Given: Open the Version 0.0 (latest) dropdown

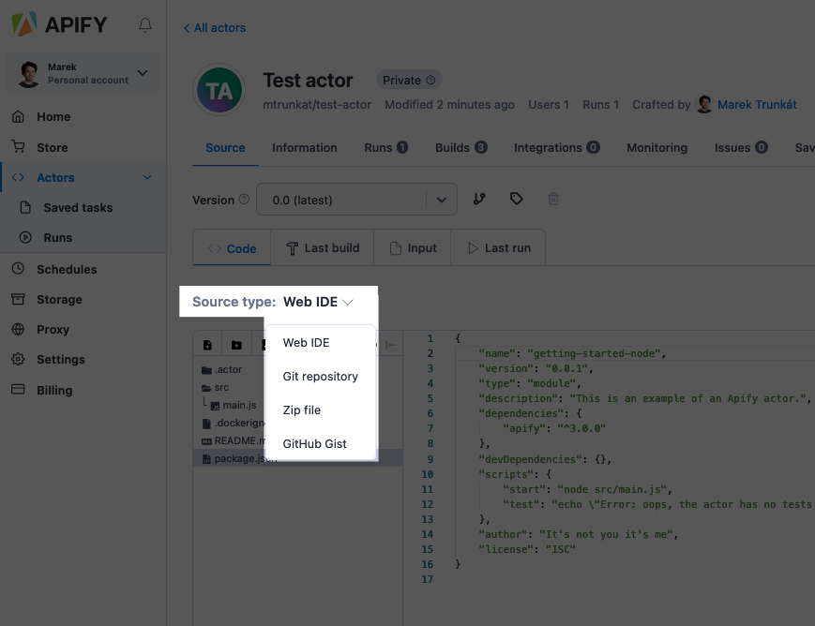Looking at the screenshot, I should point(356,200).
